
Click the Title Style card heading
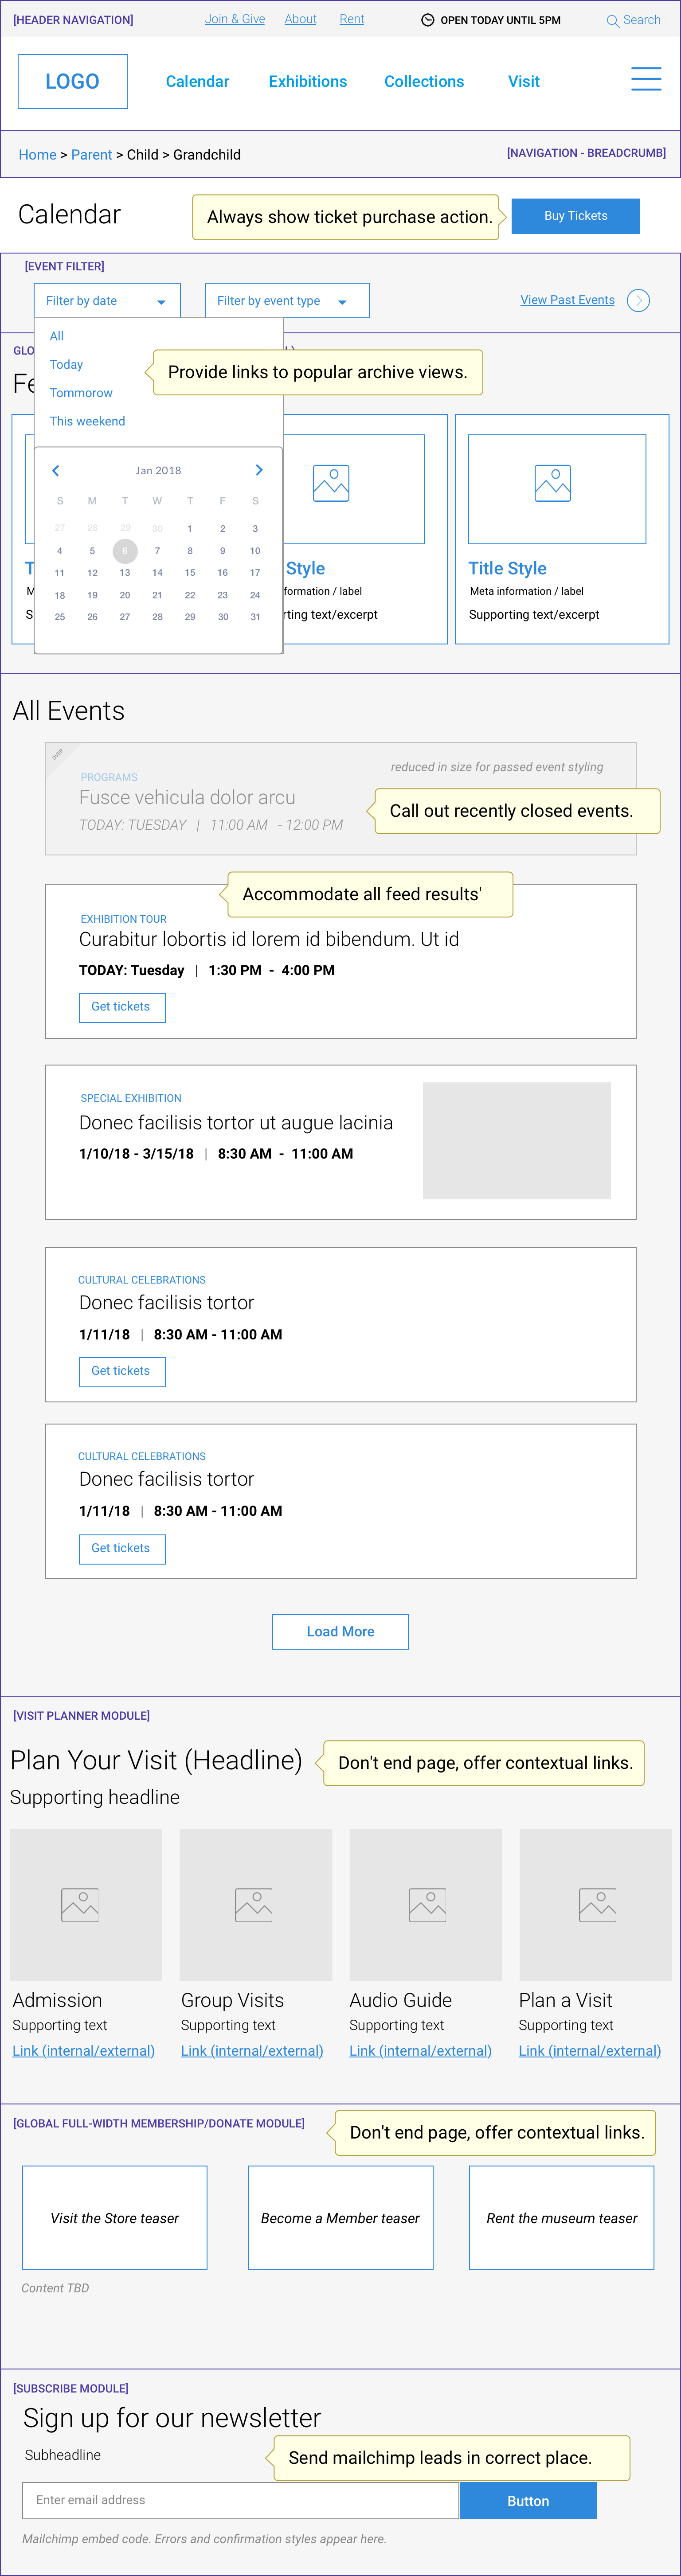tap(507, 568)
